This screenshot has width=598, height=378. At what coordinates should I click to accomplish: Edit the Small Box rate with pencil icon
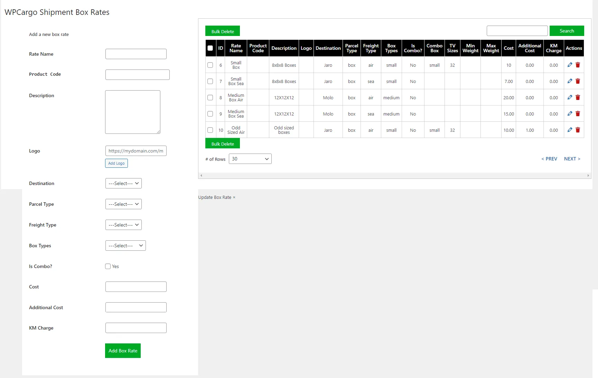[x=570, y=65]
